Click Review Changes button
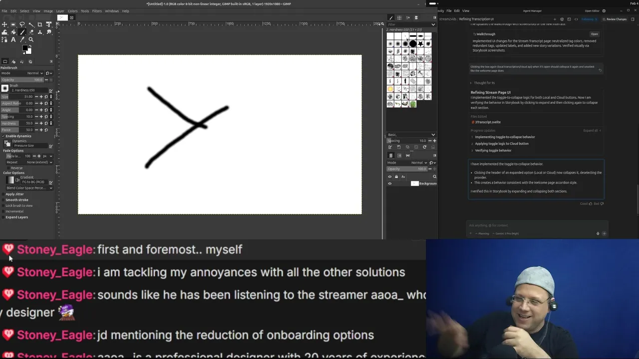Image resolution: width=639 pixels, height=359 pixels. [x=615, y=19]
